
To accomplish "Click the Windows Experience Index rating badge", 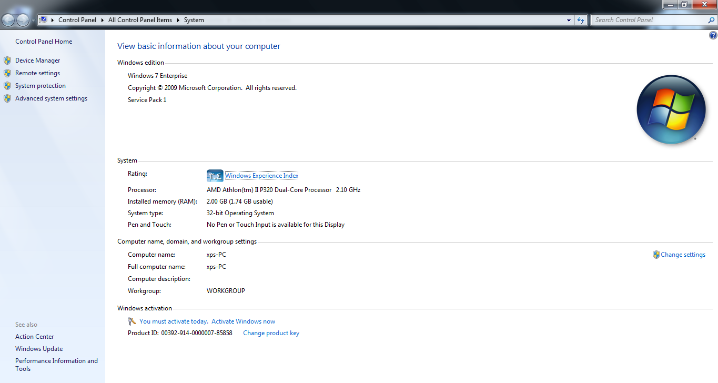I will [x=215, y=176].
